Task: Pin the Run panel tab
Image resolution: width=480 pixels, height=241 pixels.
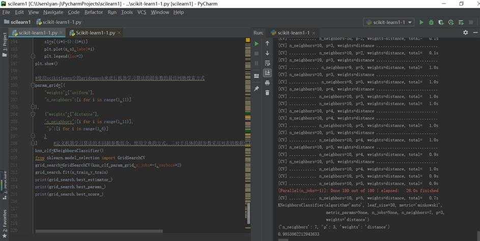Action: (257, 88)
